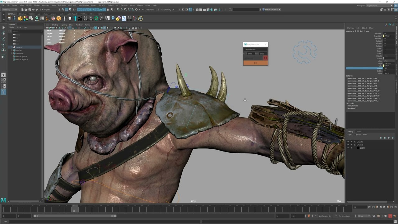Click the RED shelf button
This screenshot has width=398, height=224.
click(90, 18)
